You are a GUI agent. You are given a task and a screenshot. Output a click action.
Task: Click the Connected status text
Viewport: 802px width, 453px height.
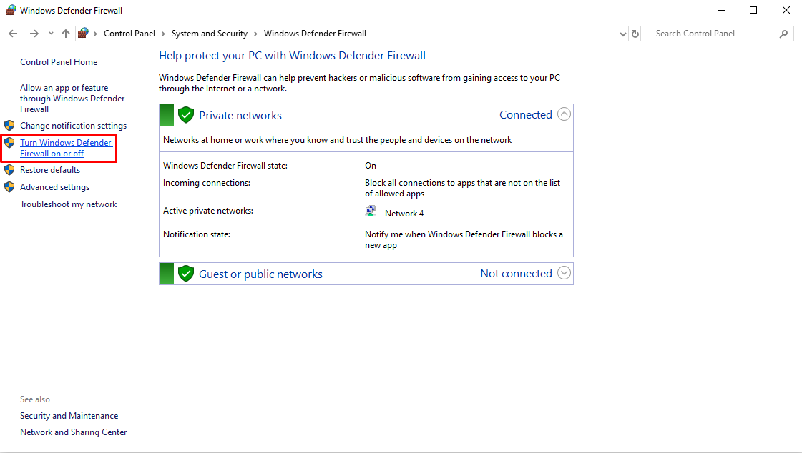[x=526, y=115]
